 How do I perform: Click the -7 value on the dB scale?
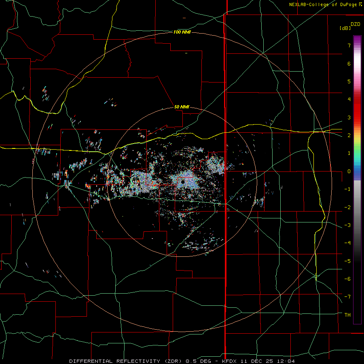tap(347, 297)
